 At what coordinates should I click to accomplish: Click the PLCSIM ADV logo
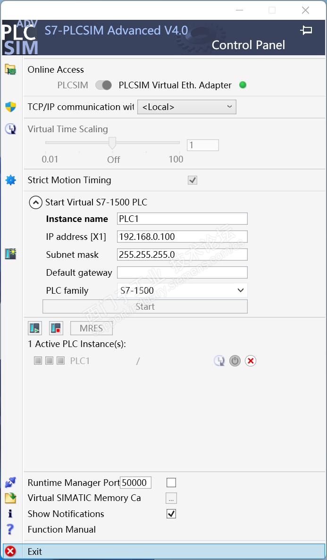[20, 37]
